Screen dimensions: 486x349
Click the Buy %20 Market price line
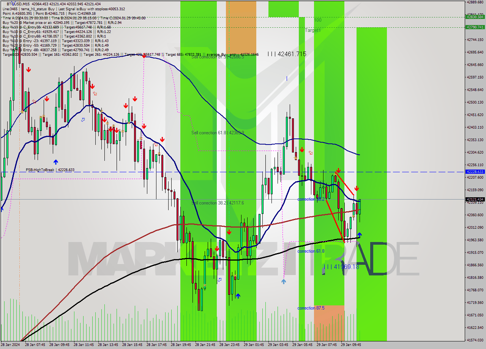click(62, 22)
